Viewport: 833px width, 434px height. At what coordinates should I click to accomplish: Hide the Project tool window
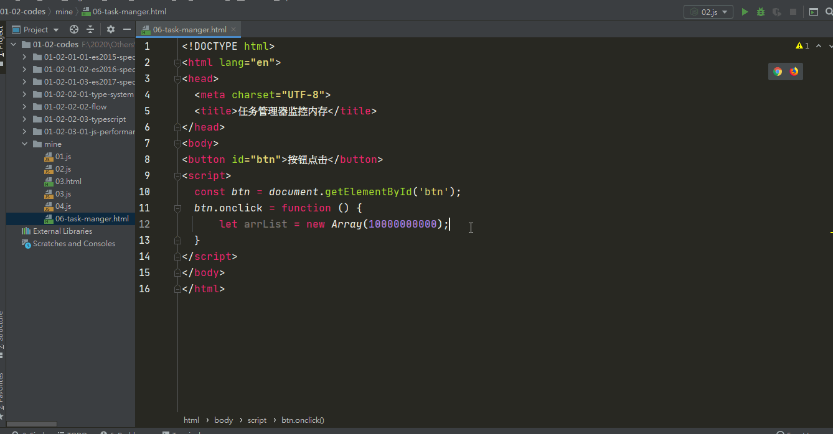(127, 29)
